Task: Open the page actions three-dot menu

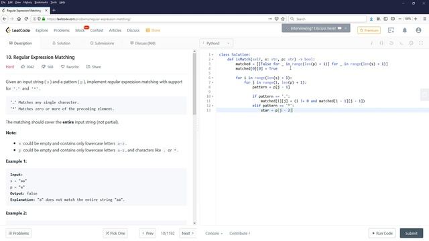Action: coord(270,19)
